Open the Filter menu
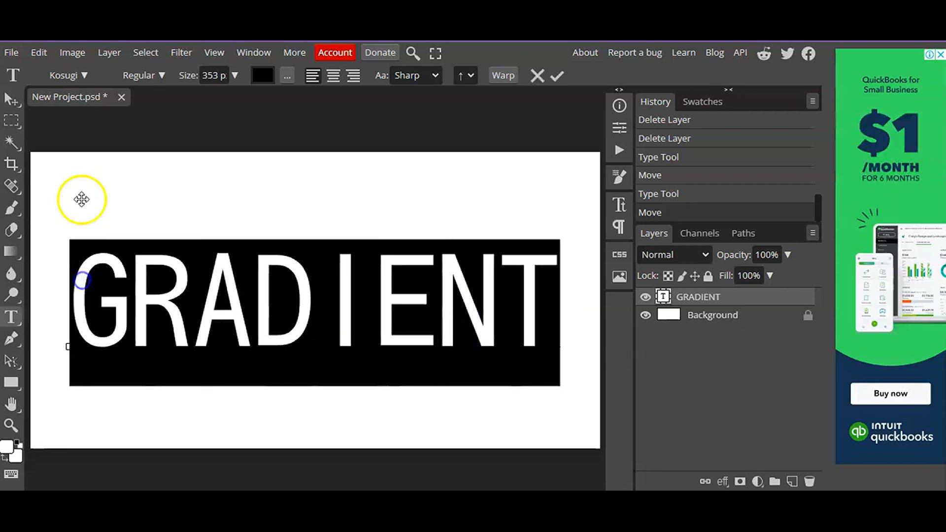 pyautogui.click(x=181, y=53)
